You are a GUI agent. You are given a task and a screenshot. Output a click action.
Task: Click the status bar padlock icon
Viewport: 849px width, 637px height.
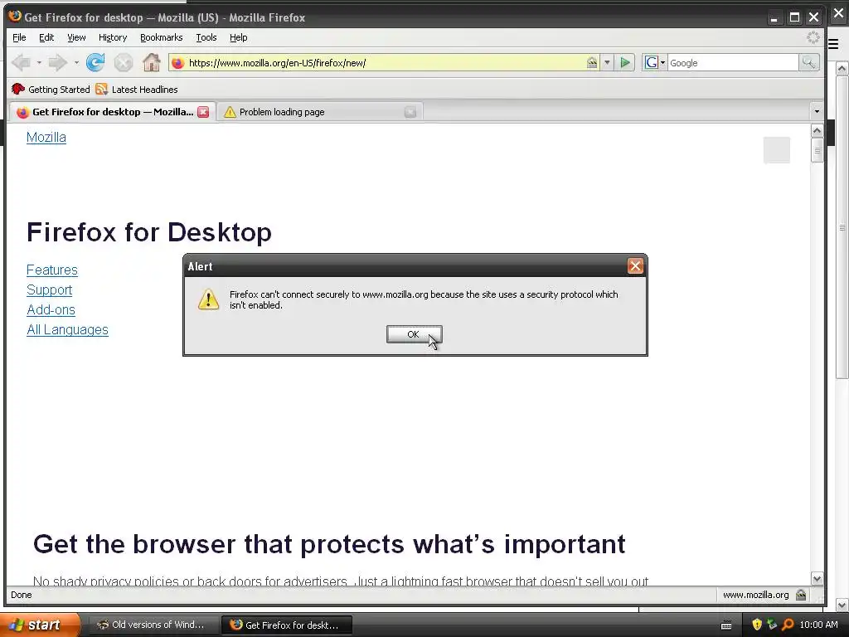(802, 595)
